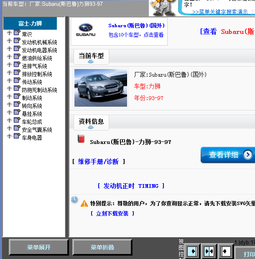Expand the 排放控制系统 tree node
This screenshot has width=255, height=259.
coord(9,72)
